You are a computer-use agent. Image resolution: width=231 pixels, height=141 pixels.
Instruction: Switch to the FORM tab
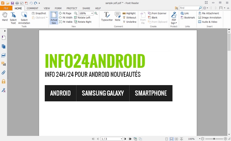58,8
